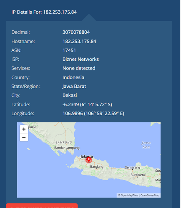Select Services value None detected

(79, 68)
